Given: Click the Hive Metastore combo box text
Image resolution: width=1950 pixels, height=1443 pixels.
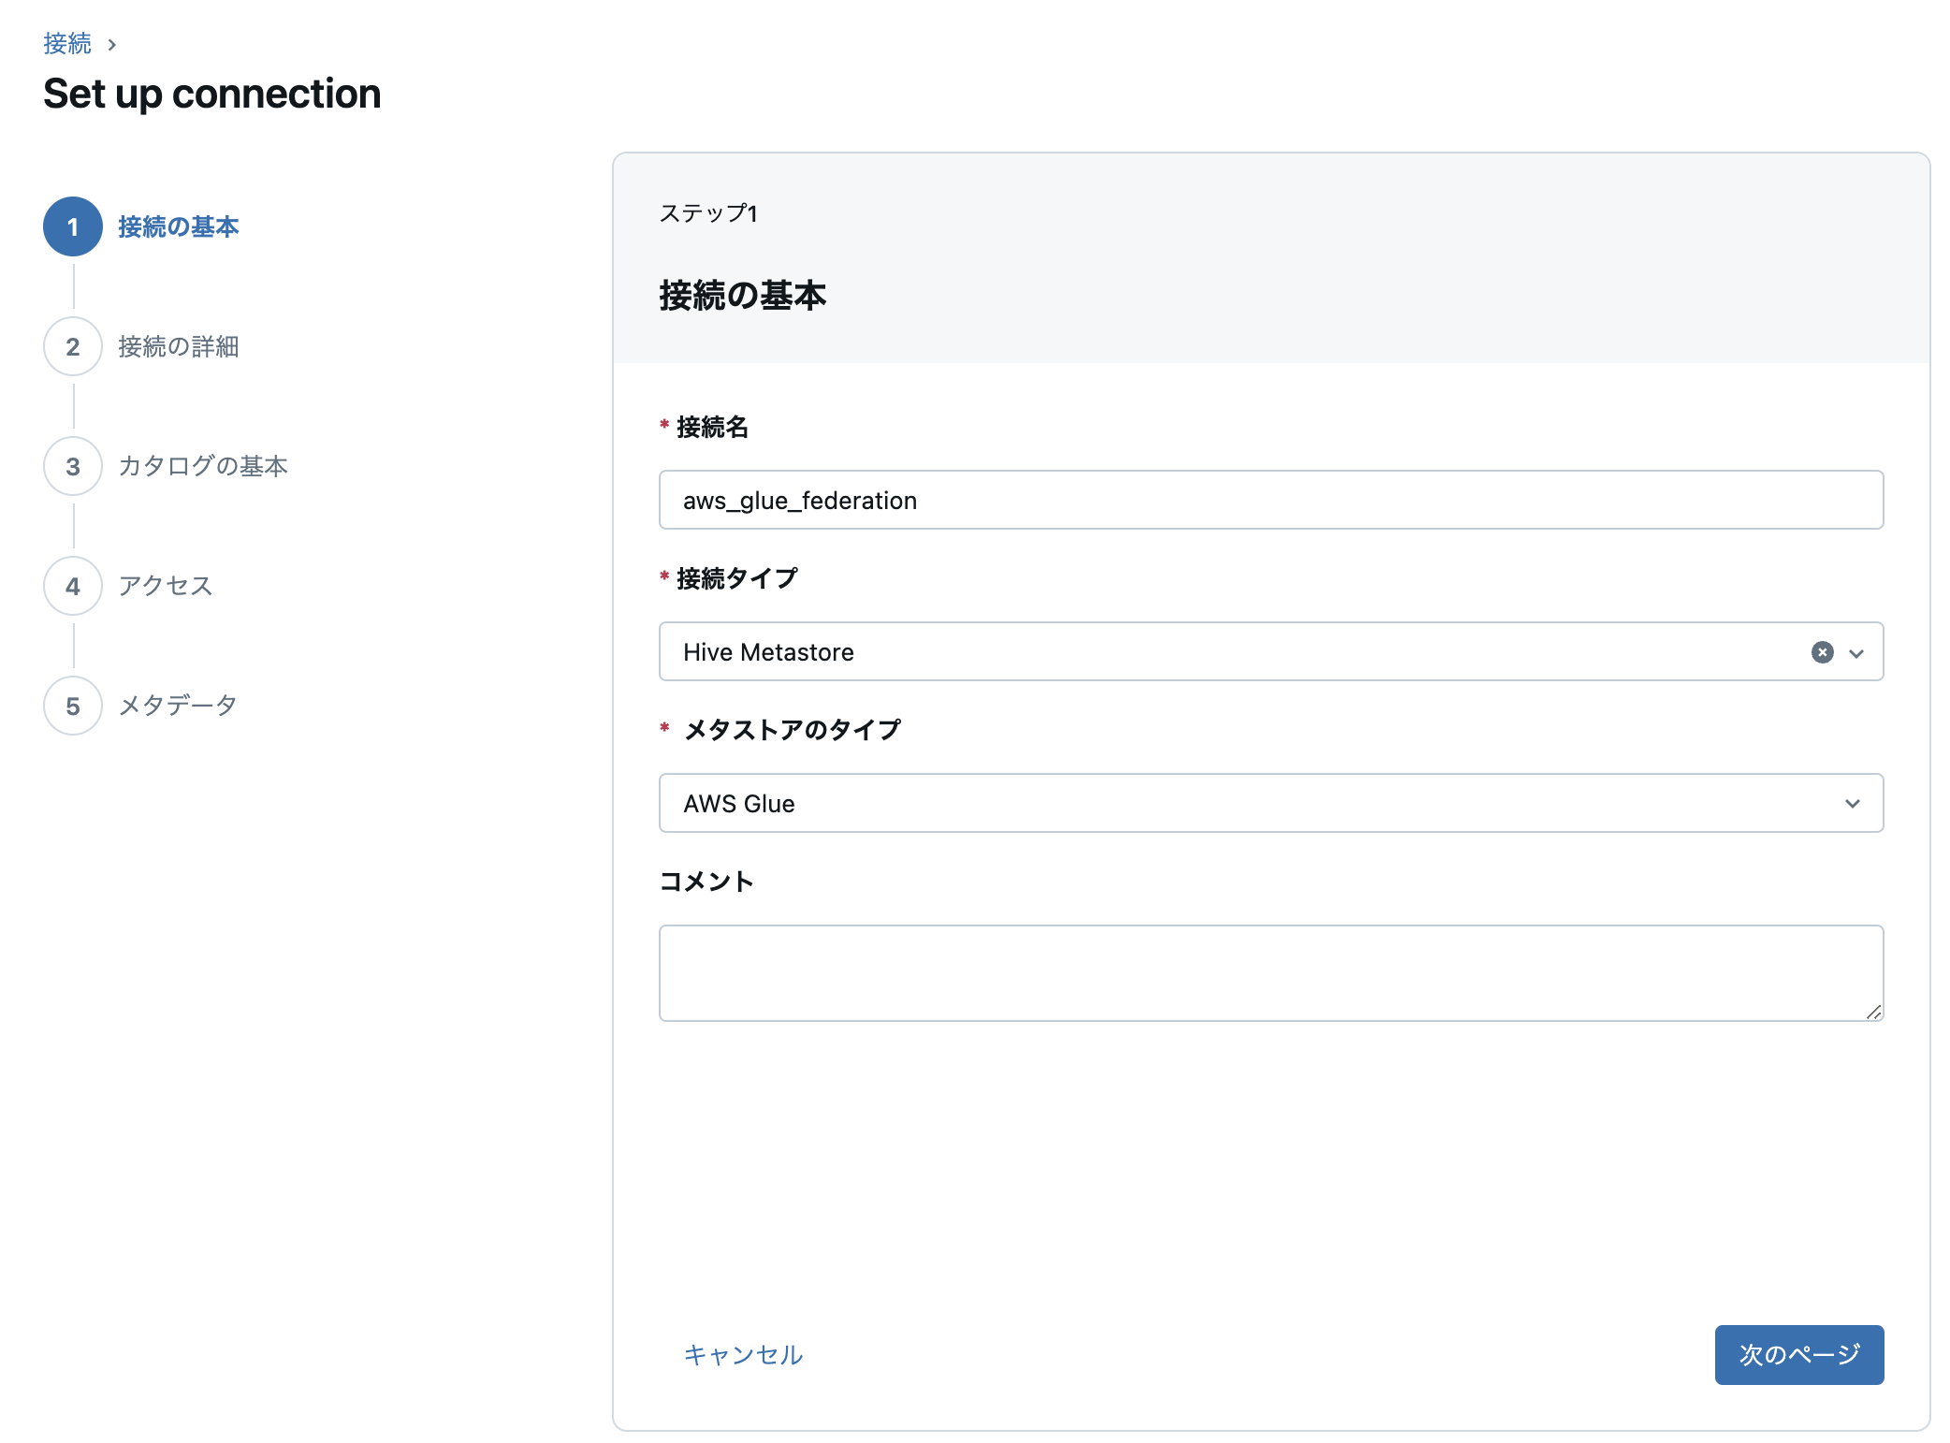Looking at the screenshot, I should tap(768, 652).
